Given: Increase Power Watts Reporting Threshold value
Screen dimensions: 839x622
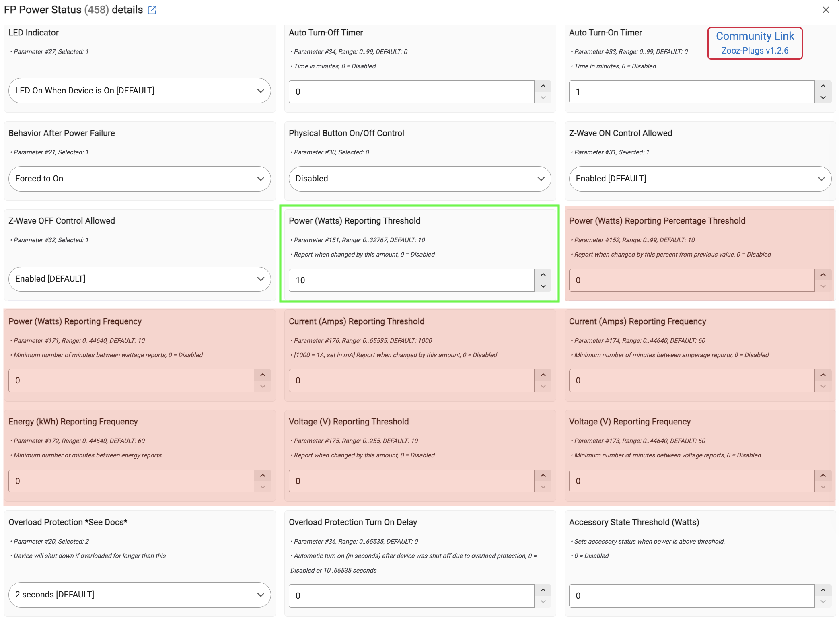Looking at the screenshot, I should point(543,274).
